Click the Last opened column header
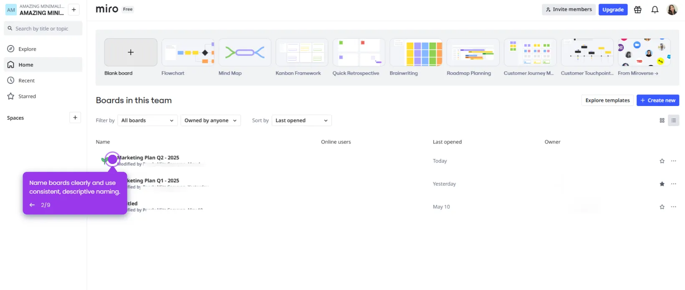This screenshot has width=685, height=290. coord(447,142)
